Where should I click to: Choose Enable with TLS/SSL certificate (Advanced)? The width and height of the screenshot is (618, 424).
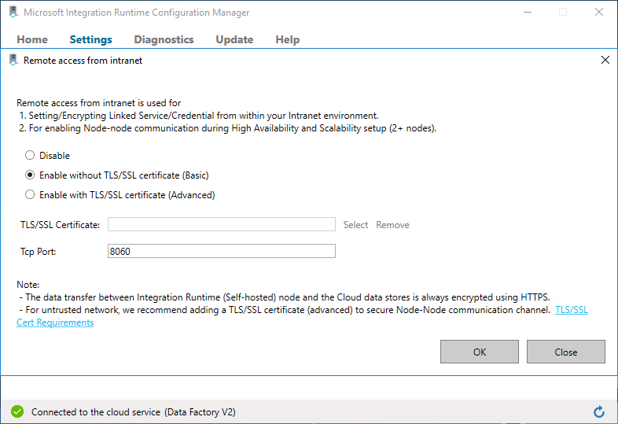[30, 195]
